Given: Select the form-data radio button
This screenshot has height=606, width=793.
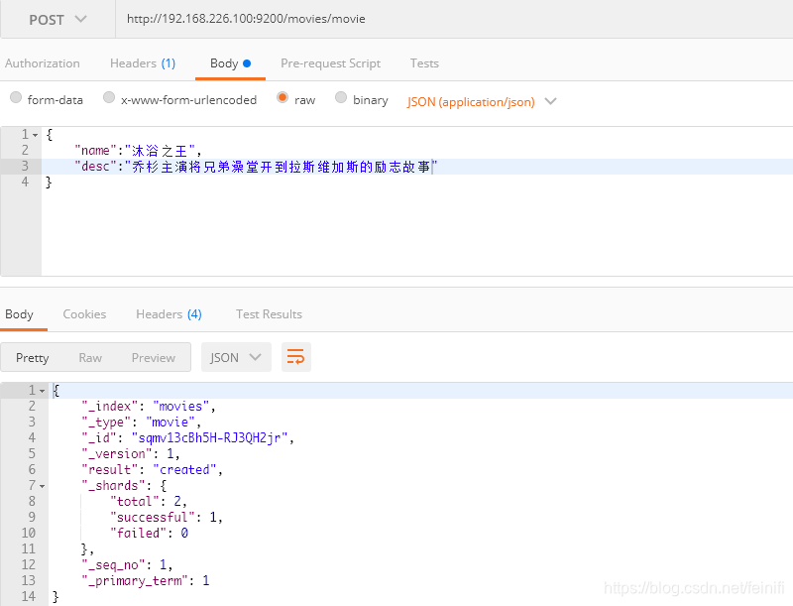Looking at the screenshot, I should (x=16, y=97).
